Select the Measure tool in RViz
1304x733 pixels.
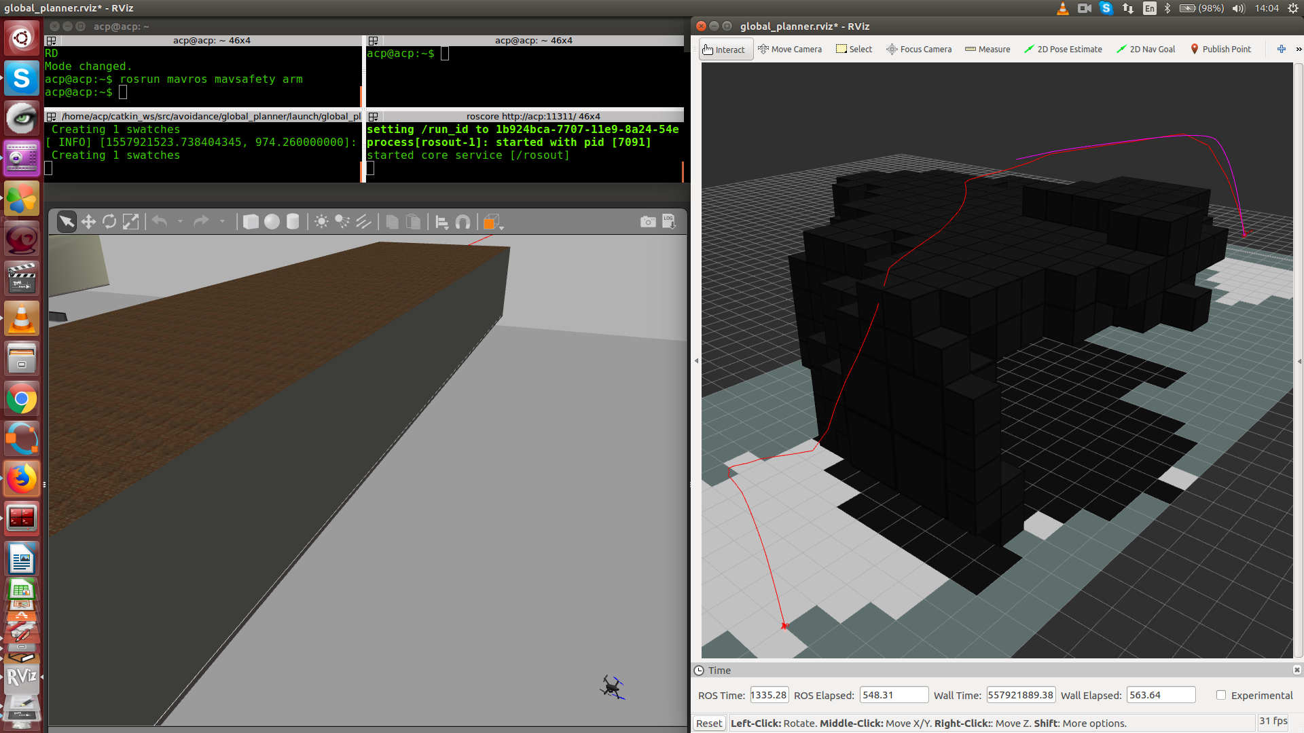point(988,48)
